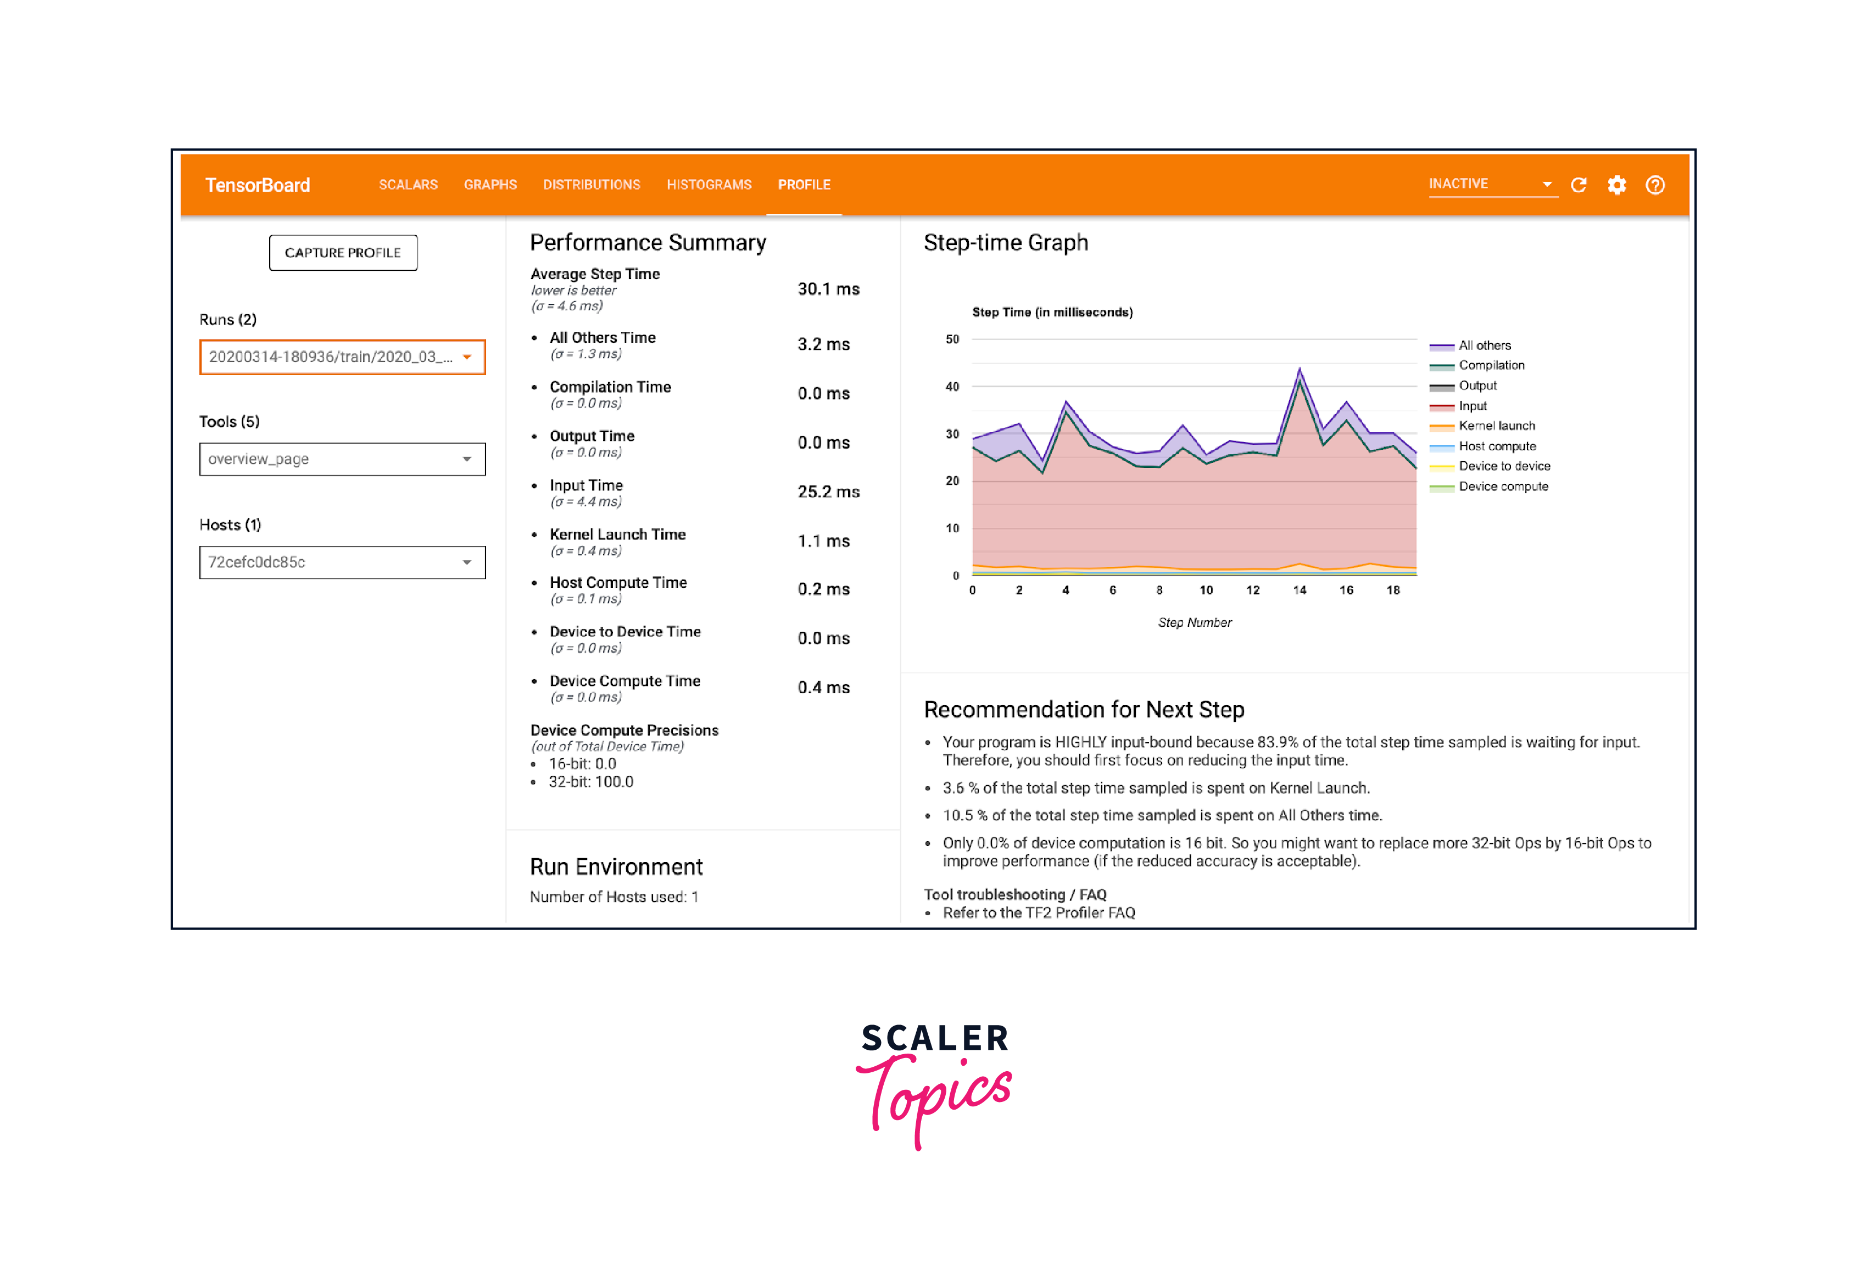Image resolution: width=1868 pixels, height=1264 pixels.
Task: Toggle the Kernel launch legend entry
Action: (1496, 426)
